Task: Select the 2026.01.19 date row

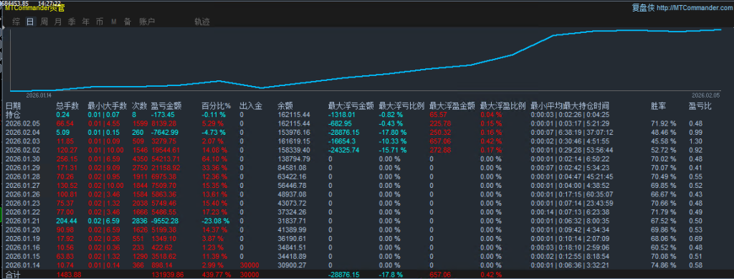Action: click(22, 239)
